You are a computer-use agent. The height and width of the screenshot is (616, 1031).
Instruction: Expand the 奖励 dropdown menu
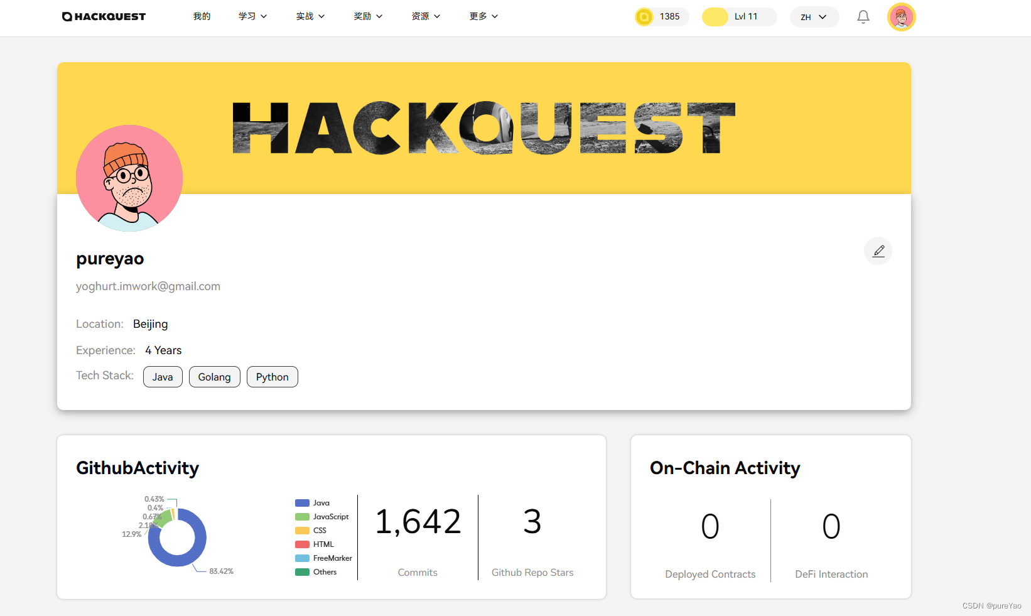[x=369, y=16]
